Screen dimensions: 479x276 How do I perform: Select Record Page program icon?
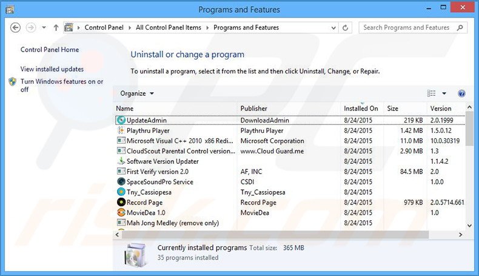point(121,202)
